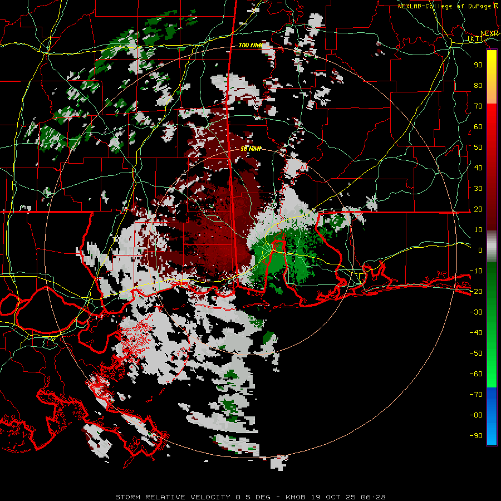Click the KMOB station identifier in caption
501x501 pixels.
coord(296,497)
